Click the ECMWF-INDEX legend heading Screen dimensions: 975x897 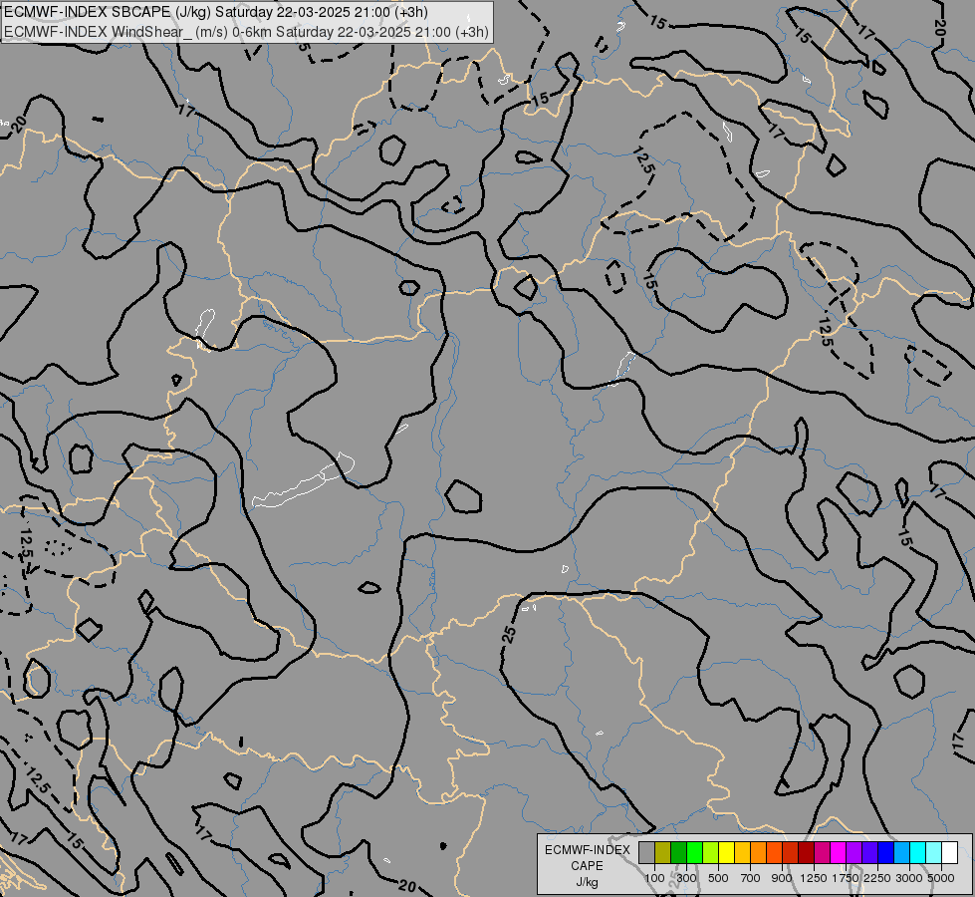tap(587, 850)
